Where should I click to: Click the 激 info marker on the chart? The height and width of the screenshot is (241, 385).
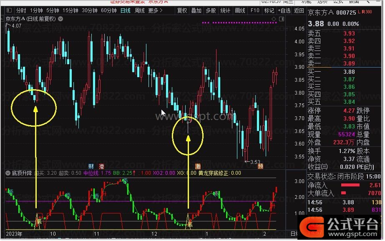(198, 166)
